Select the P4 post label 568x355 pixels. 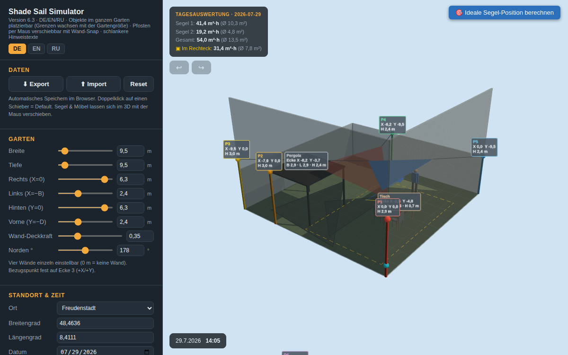(x=392, y=125)
